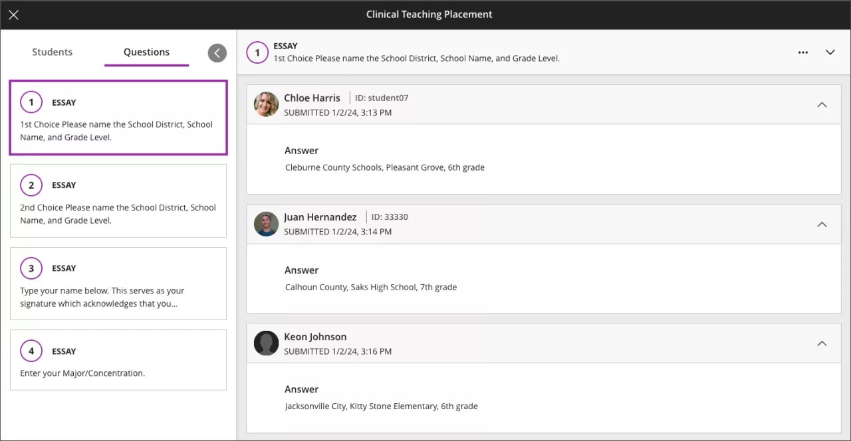Click Chloe Harris's profile picture

pyautogui.click(x=266, y=104)
